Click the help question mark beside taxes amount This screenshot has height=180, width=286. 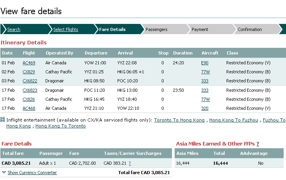pos(130,163)
